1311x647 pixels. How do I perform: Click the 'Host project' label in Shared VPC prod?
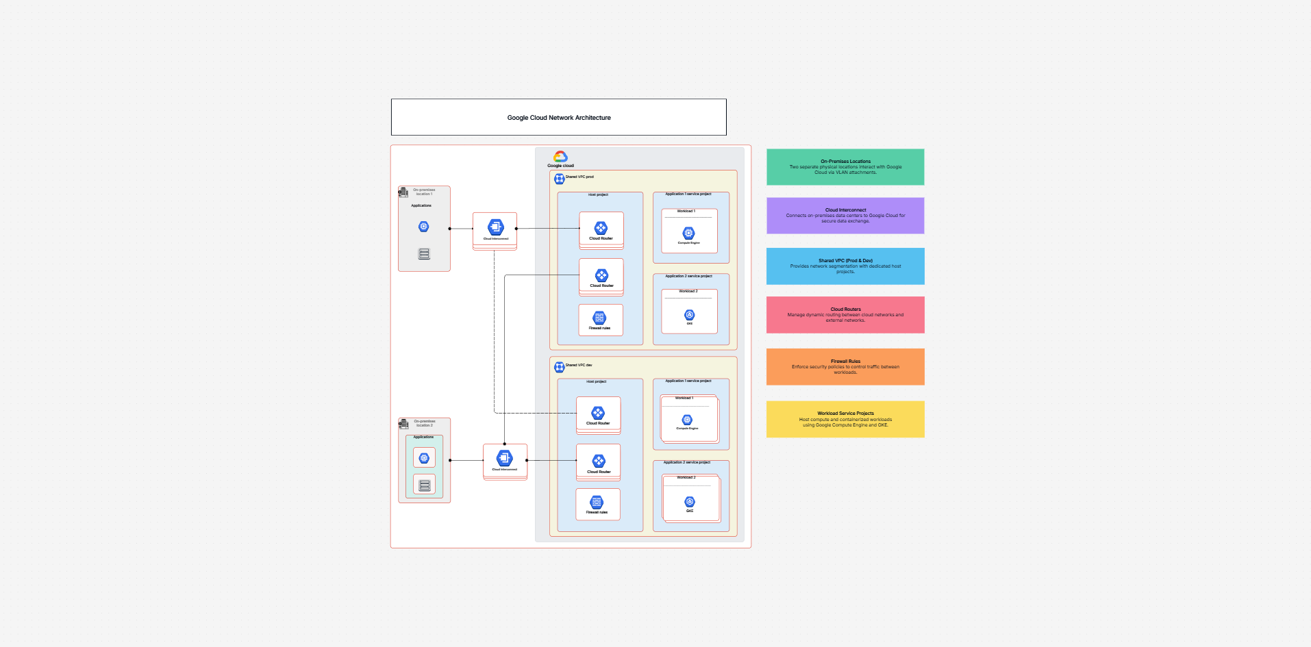598,194
